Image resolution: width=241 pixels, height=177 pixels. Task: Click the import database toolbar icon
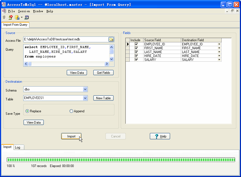point(17,17)
